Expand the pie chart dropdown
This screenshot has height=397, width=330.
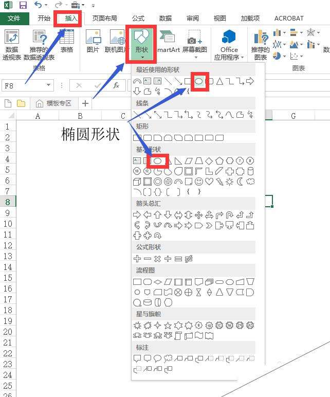click(285, 56)
